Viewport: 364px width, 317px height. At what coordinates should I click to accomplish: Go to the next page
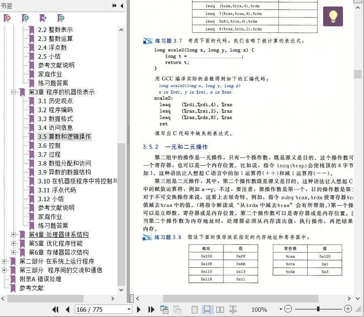(x=139, y=309)
